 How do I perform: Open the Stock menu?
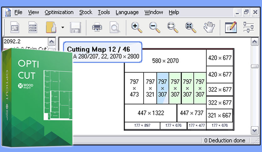[86, 12]
